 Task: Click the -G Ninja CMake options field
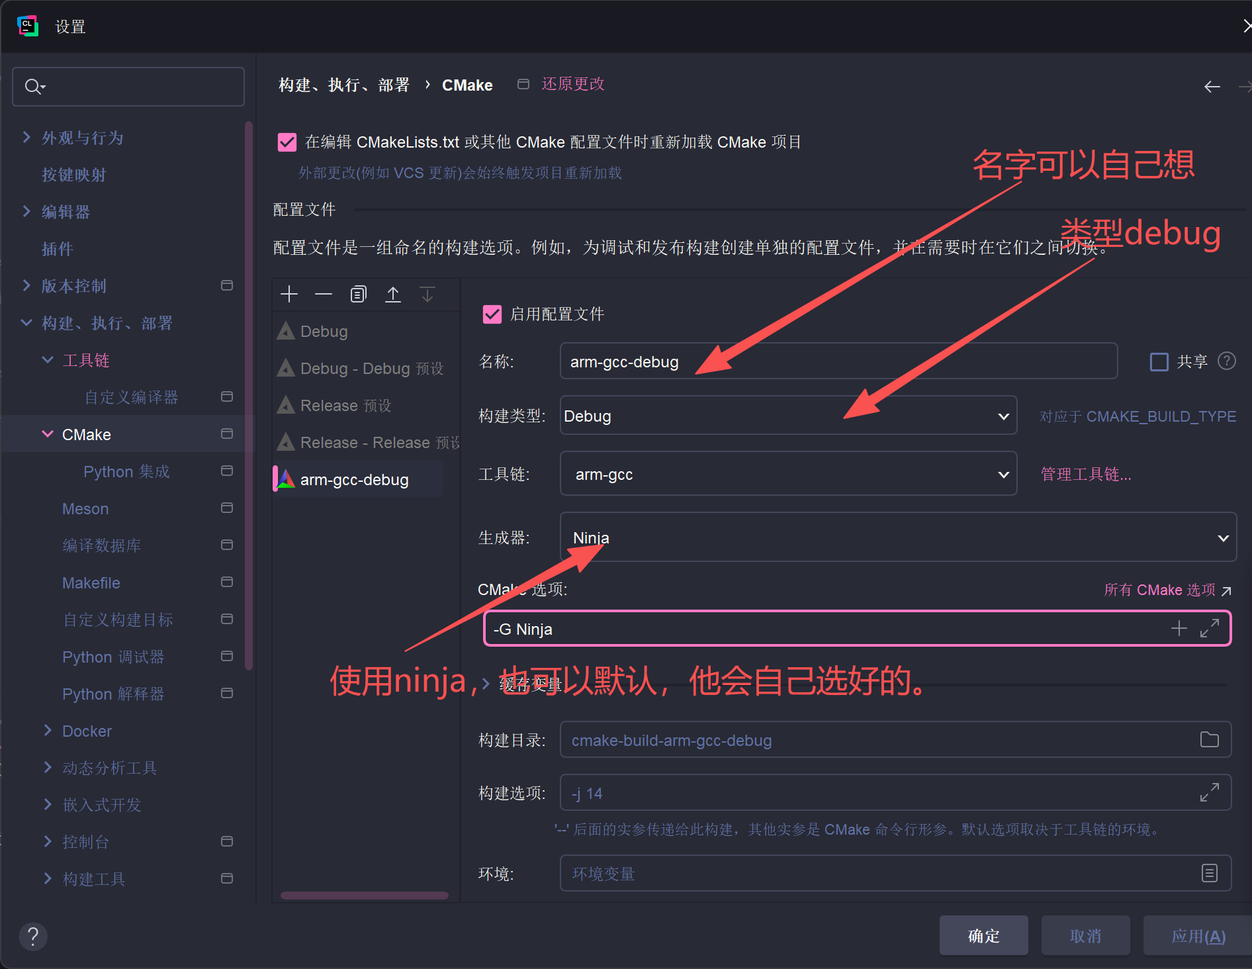tap(857, 628)
